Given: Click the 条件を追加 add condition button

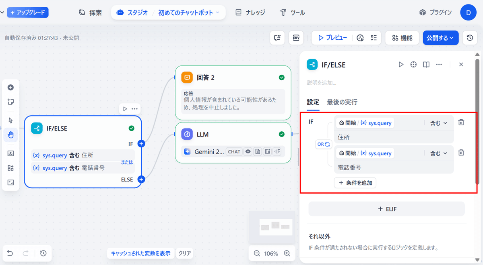Looking at the screenshot, I should pos(355,183).
